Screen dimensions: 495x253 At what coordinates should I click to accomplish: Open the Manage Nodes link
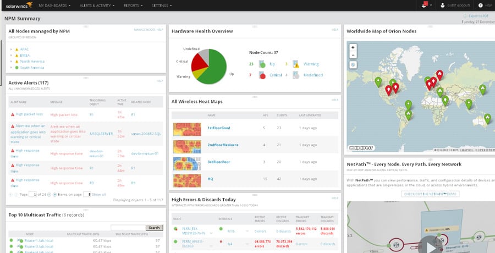(144, 30)
